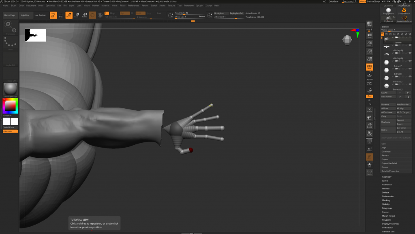
Task: Click the Focal Shift slider
Action: click(190, 13)
